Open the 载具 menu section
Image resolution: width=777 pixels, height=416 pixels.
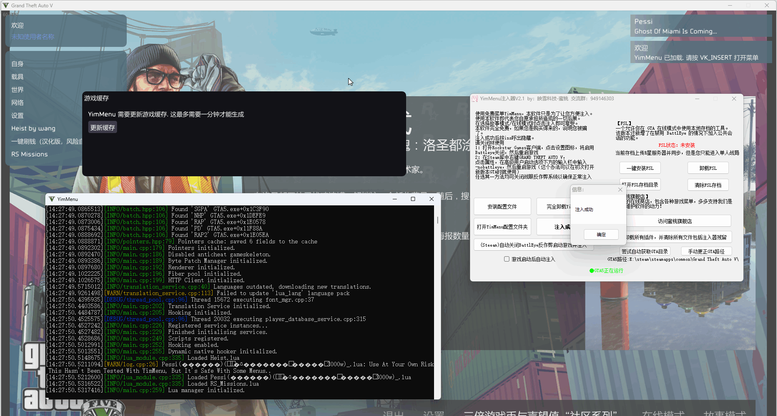coord(17,77)
